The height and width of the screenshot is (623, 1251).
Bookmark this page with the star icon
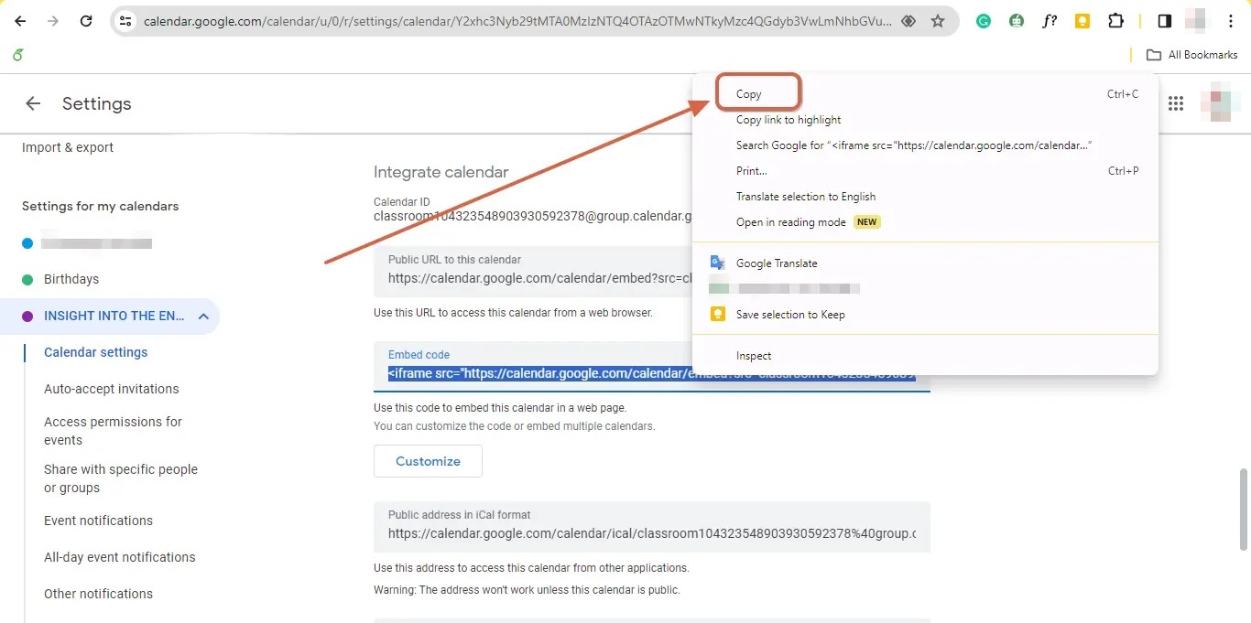coord(938,21)
